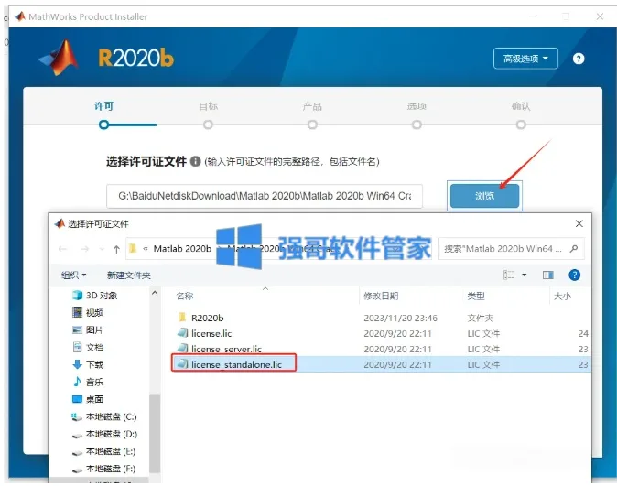Sort by 名称 column header
Image resolution: width=617 pixels, height=486 pixels.
pyautogui.click(x=184, y=296)
